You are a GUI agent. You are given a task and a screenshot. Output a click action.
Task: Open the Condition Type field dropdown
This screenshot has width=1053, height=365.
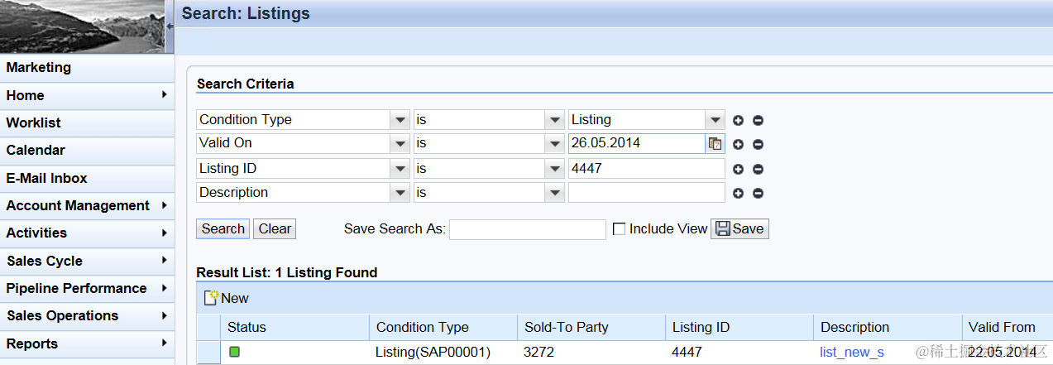(x=400, y=120)
